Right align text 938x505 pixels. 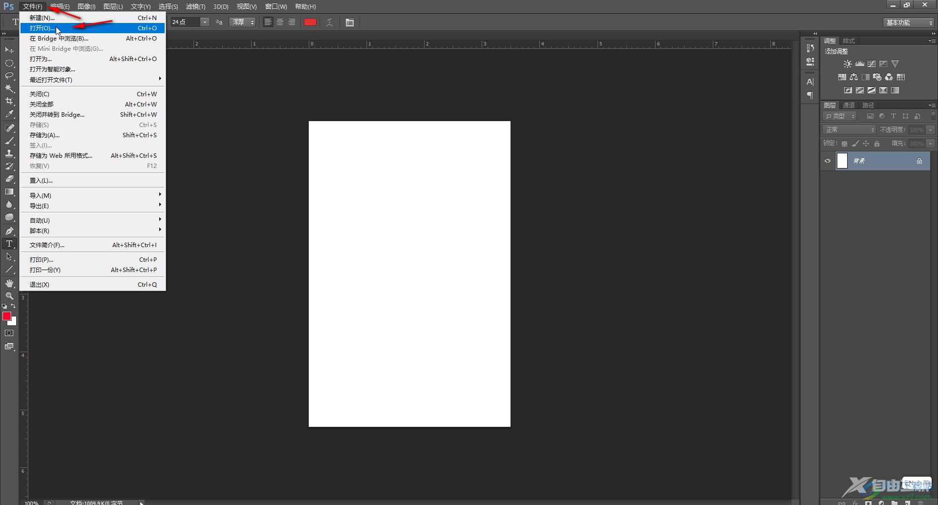(x=292, y=22)
